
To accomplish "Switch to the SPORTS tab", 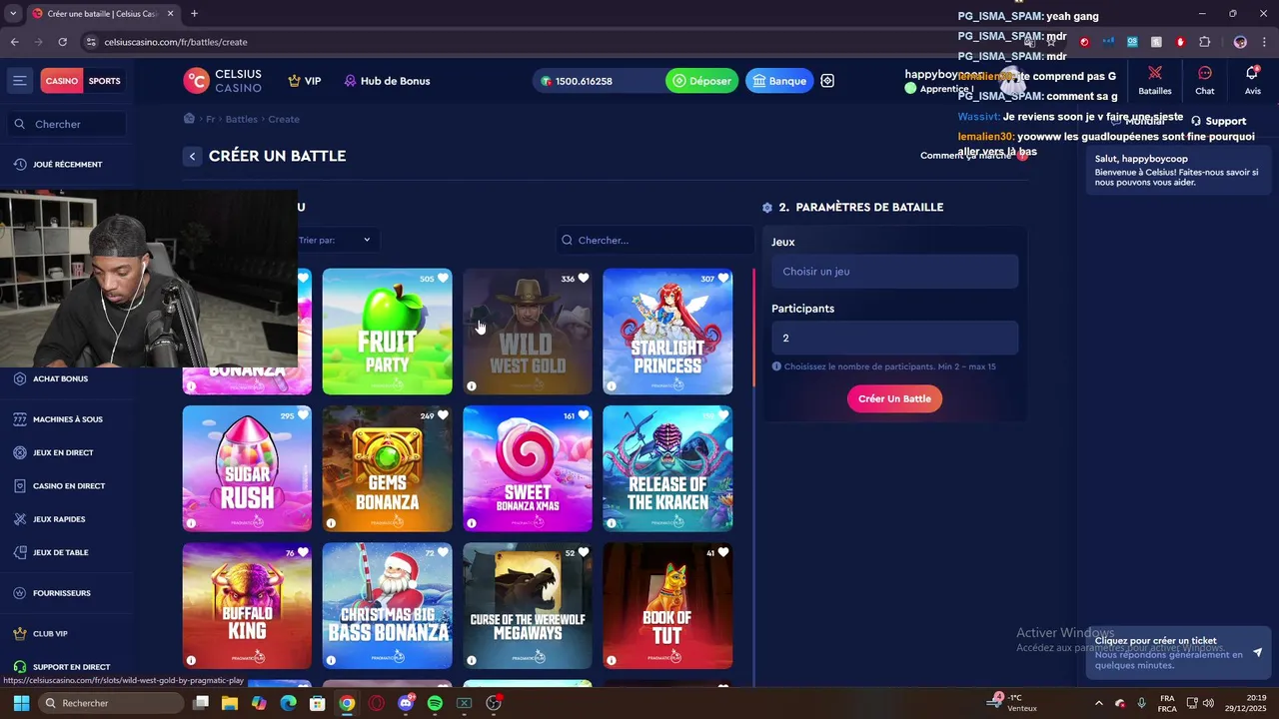I will point(104,81).
